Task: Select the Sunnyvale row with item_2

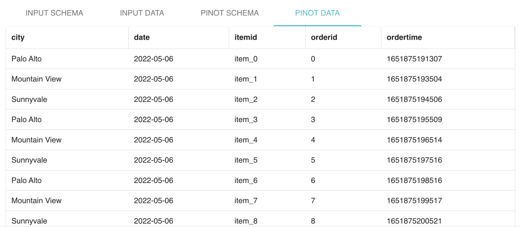Action: pyautogui.click(x=29, y=99)
